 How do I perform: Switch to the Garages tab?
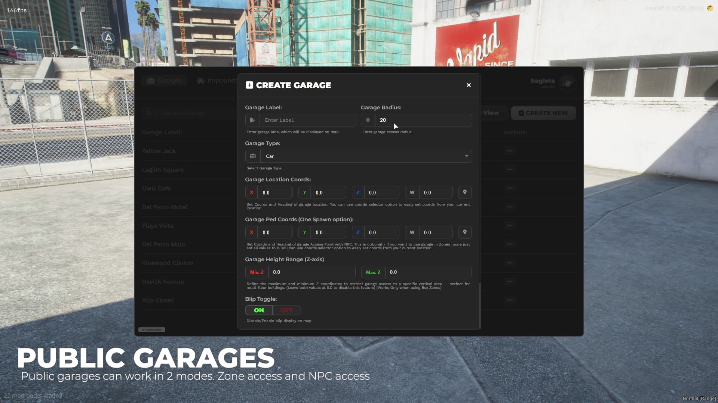[165, 81]
